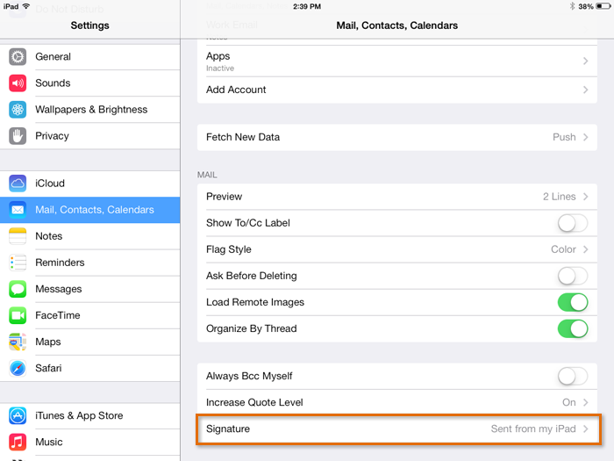
Task: Select Wallpapers & Brightness in sidebar
Action: tap(90, 110)
